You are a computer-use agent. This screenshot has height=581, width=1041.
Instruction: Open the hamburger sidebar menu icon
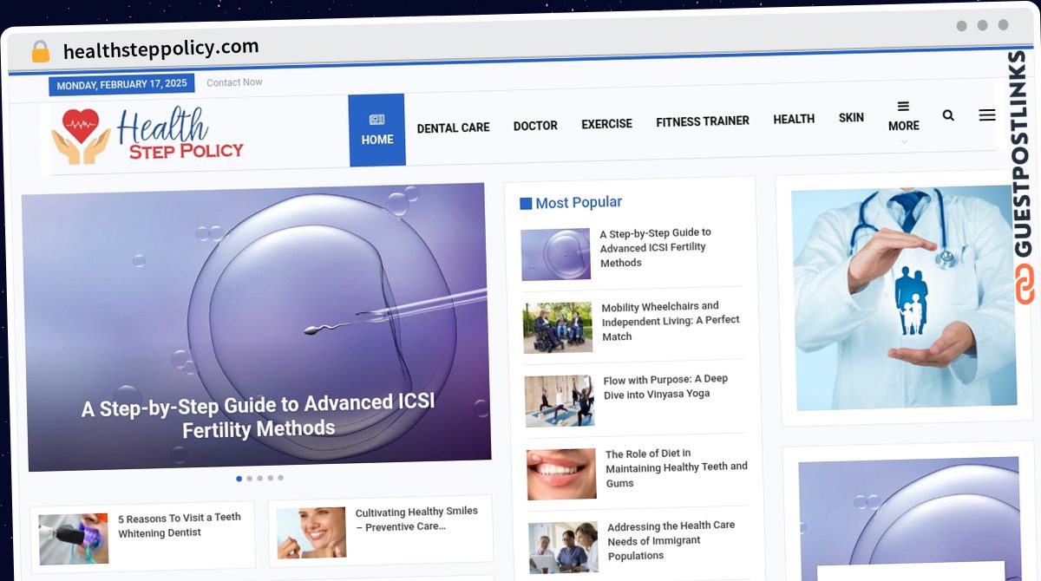(x=986, y=114)
